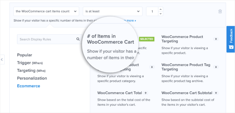Click the Feedback smiley icon
The height and width of the screenshot is (113, 235).
(x=231, y=47)
